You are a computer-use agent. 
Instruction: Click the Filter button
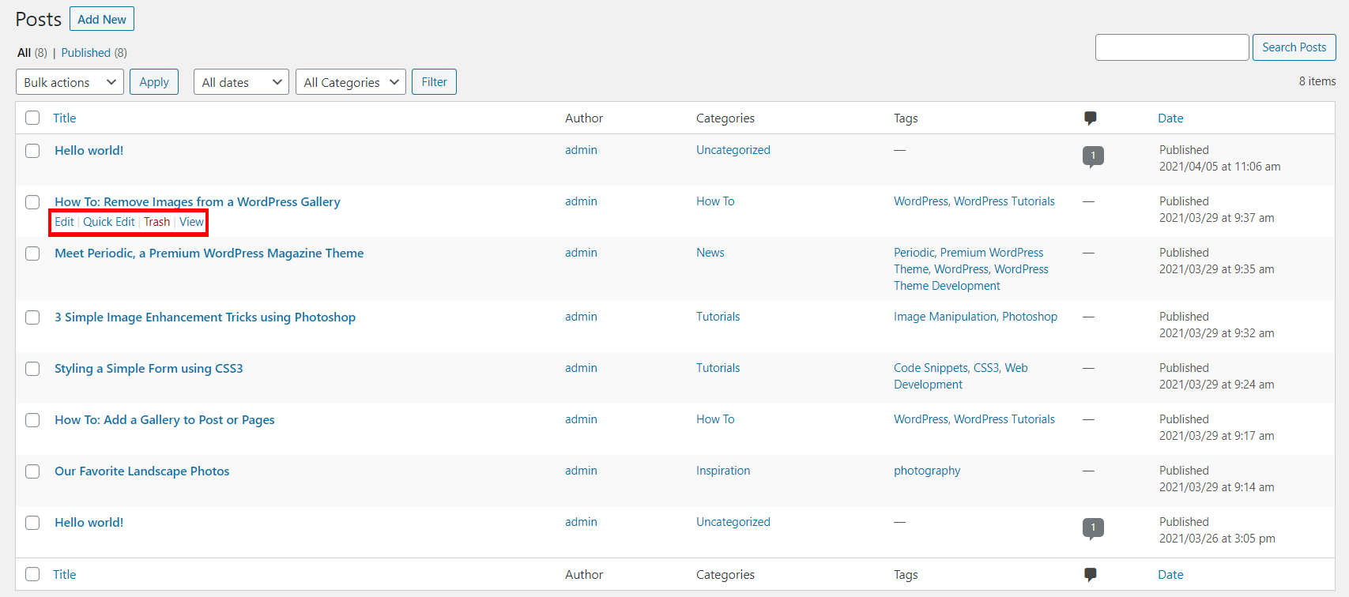pos(434,82)
